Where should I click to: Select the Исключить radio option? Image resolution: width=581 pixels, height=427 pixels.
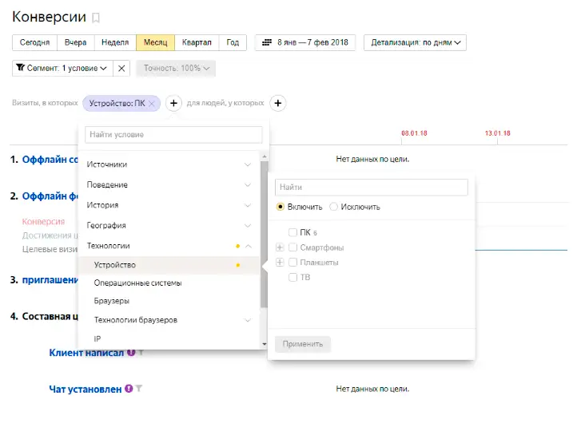334,207
